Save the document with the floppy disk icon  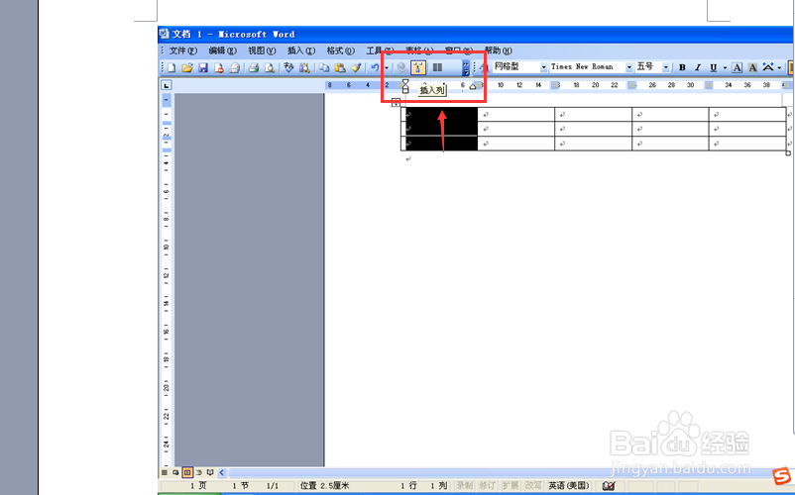(x=203, y=67)
